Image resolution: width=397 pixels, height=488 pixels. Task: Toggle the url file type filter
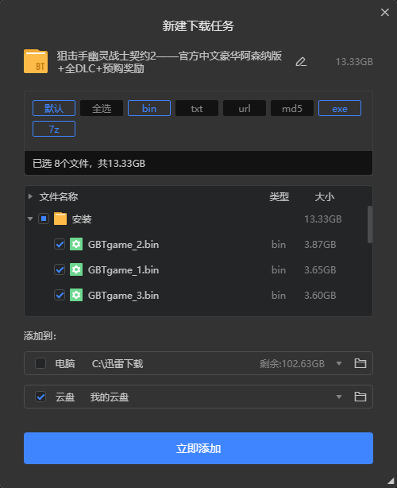[245, 108]
